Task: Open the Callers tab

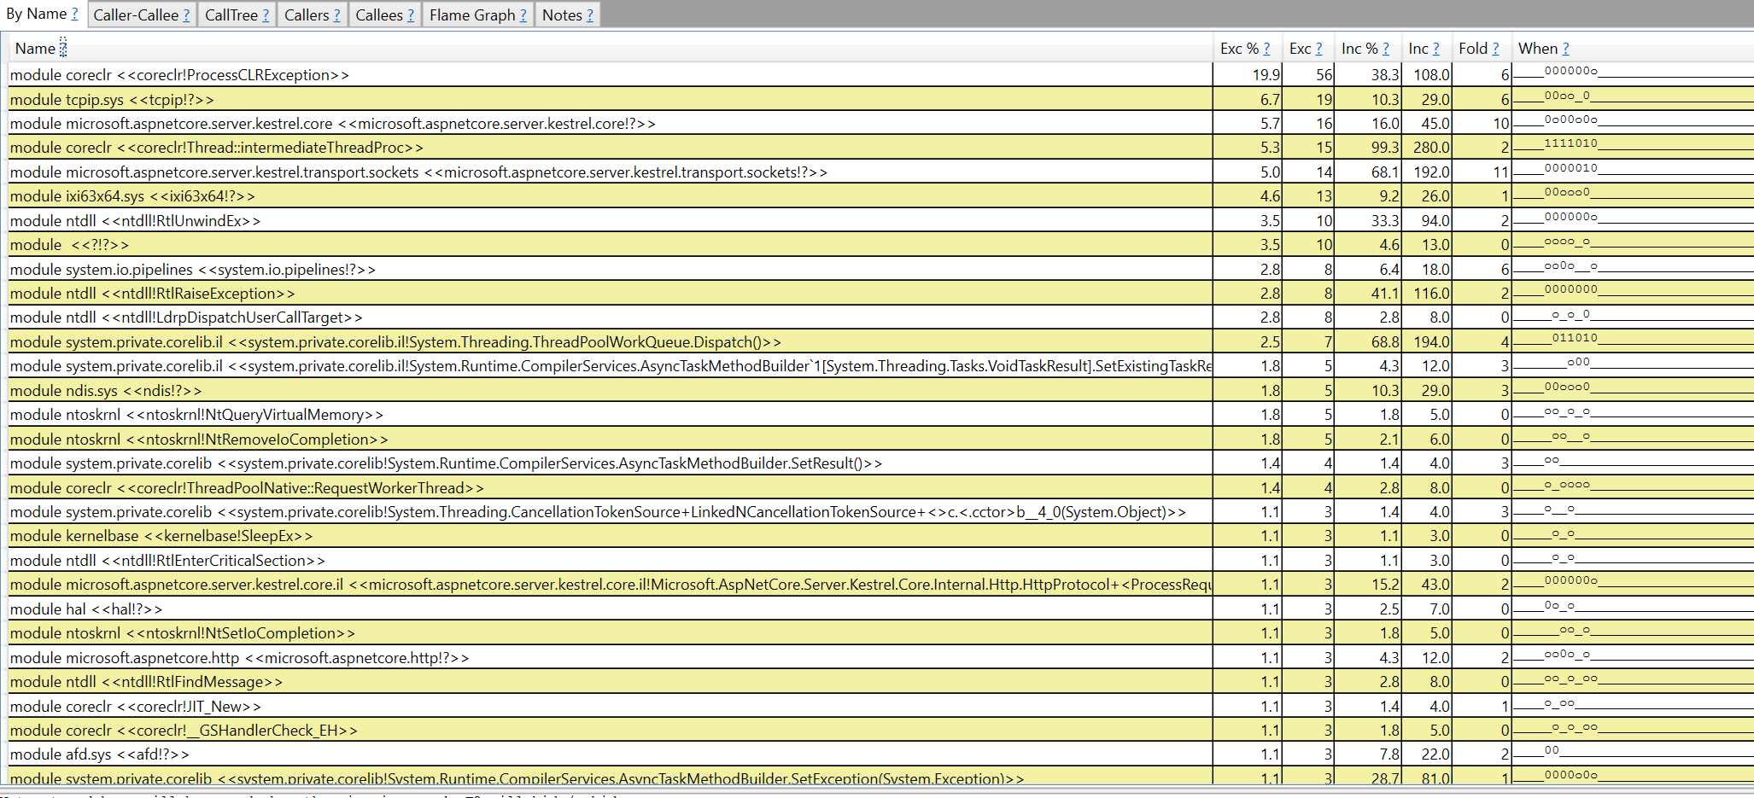Action: pyautogui.click(x=306, y=15)
